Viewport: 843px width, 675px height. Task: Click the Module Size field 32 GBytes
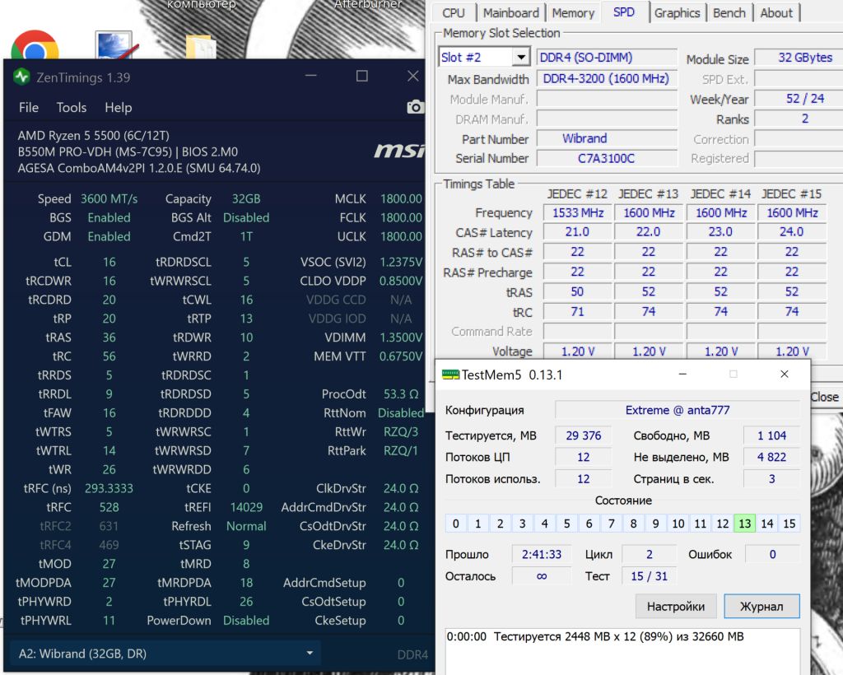799,58
